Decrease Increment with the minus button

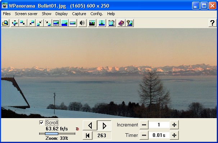144,125
